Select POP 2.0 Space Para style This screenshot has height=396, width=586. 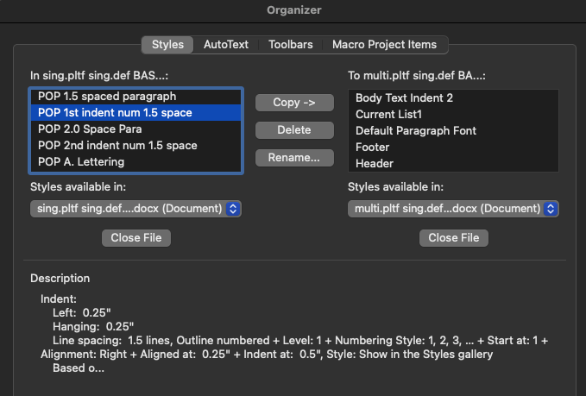[x=136, y=129]
